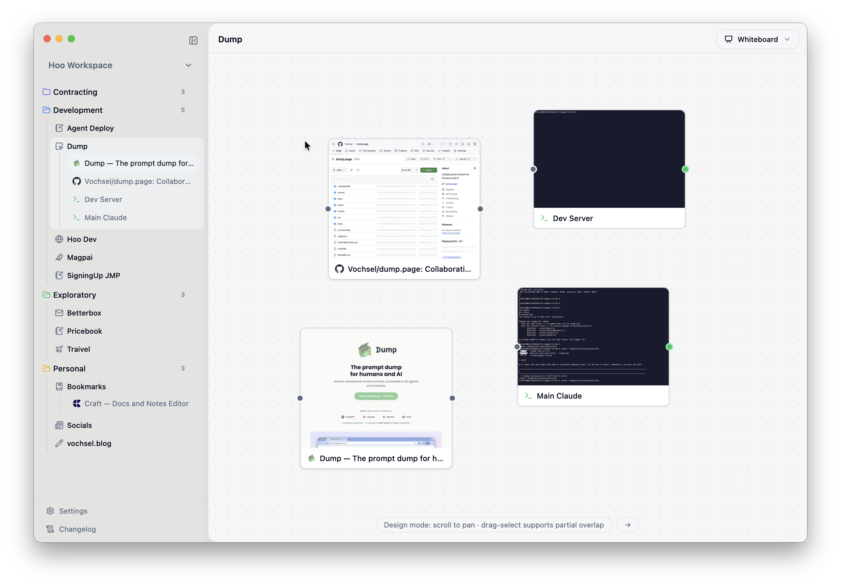Click the Socials newspaper icon

tap(59, 425)
